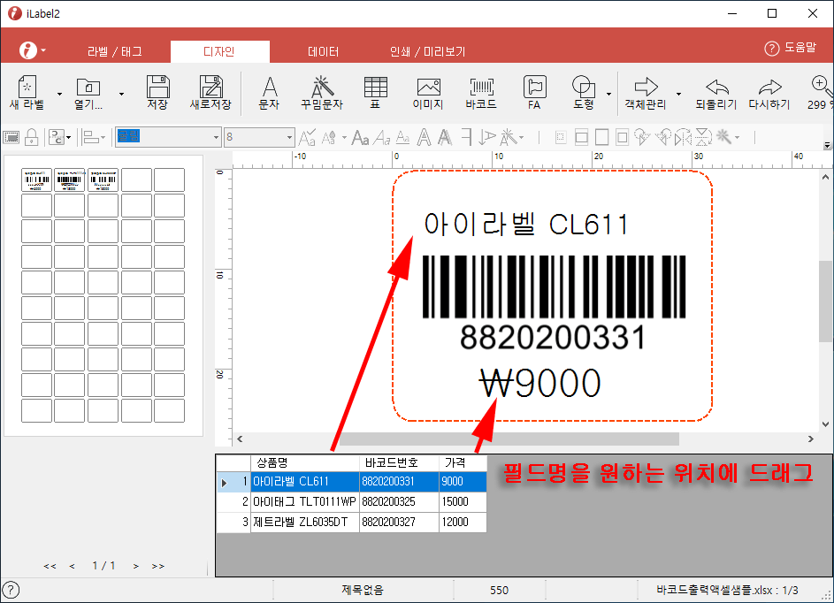Go to first page with << button
The width and height of the screenshot is (834, 603).
coord(50,566)
